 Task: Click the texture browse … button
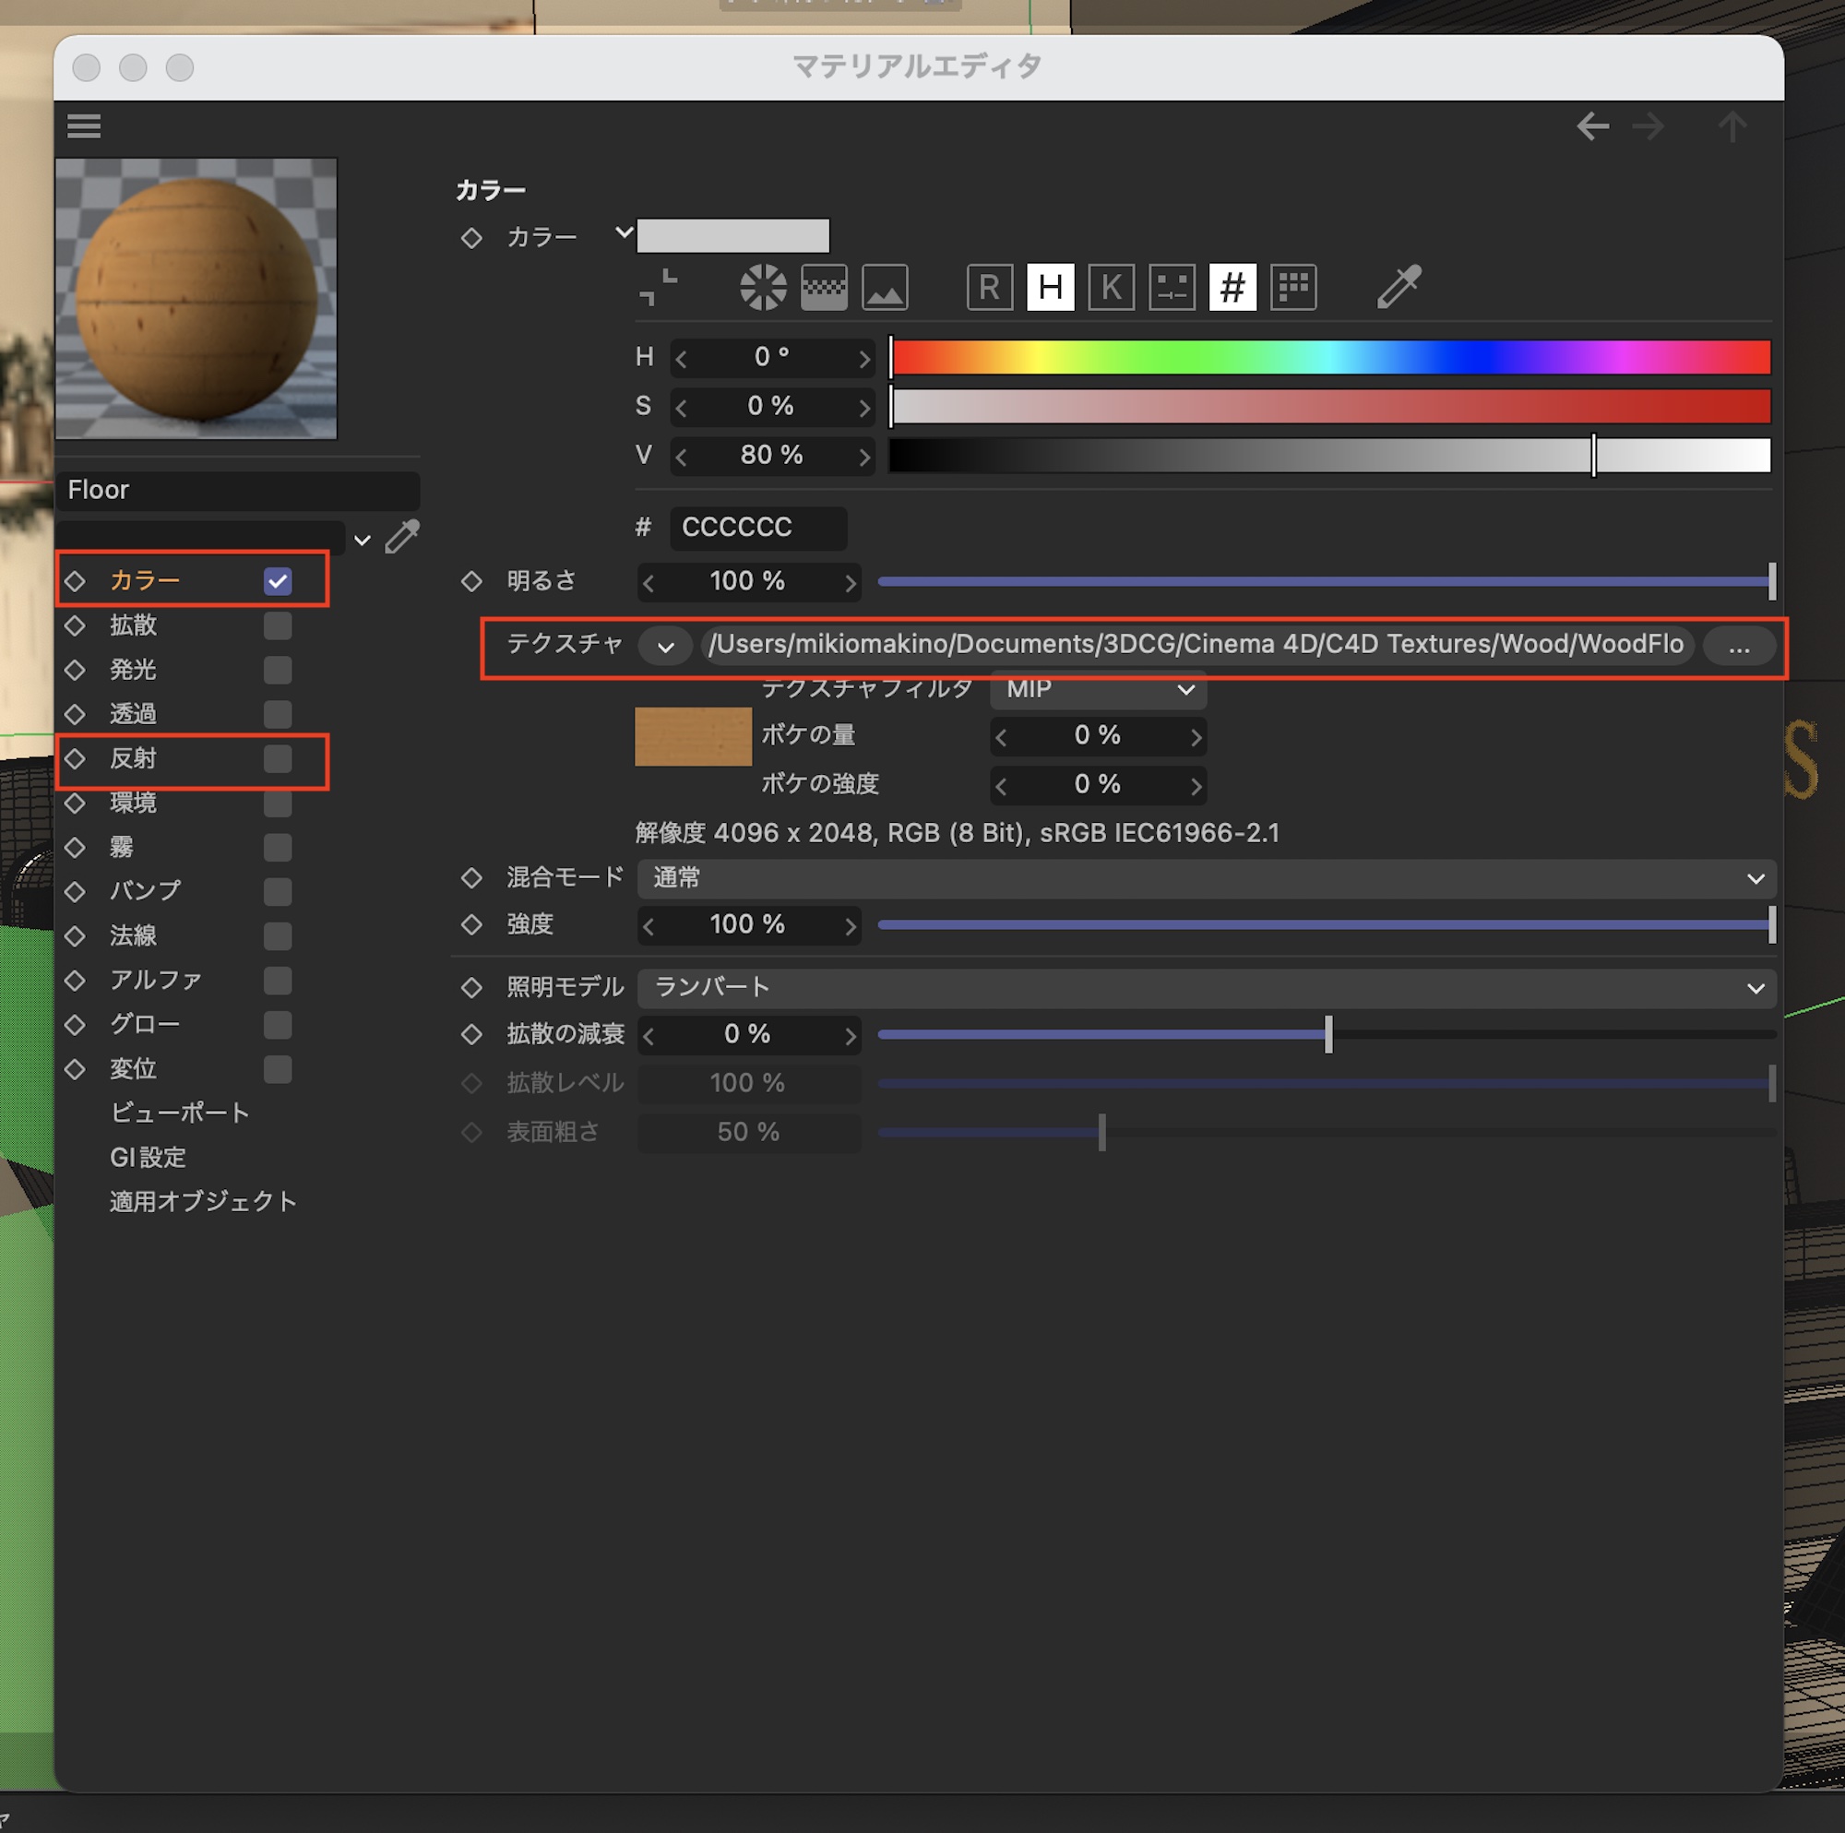point(1738,647)
